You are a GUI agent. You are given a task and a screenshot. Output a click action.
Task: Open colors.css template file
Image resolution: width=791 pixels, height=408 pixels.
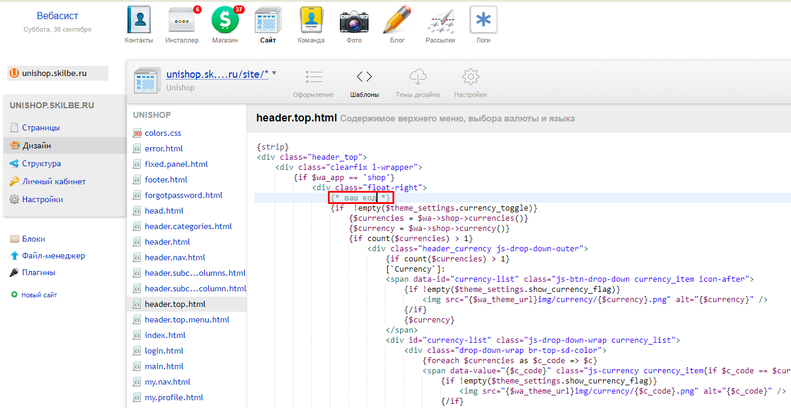(x=163, y=133)
